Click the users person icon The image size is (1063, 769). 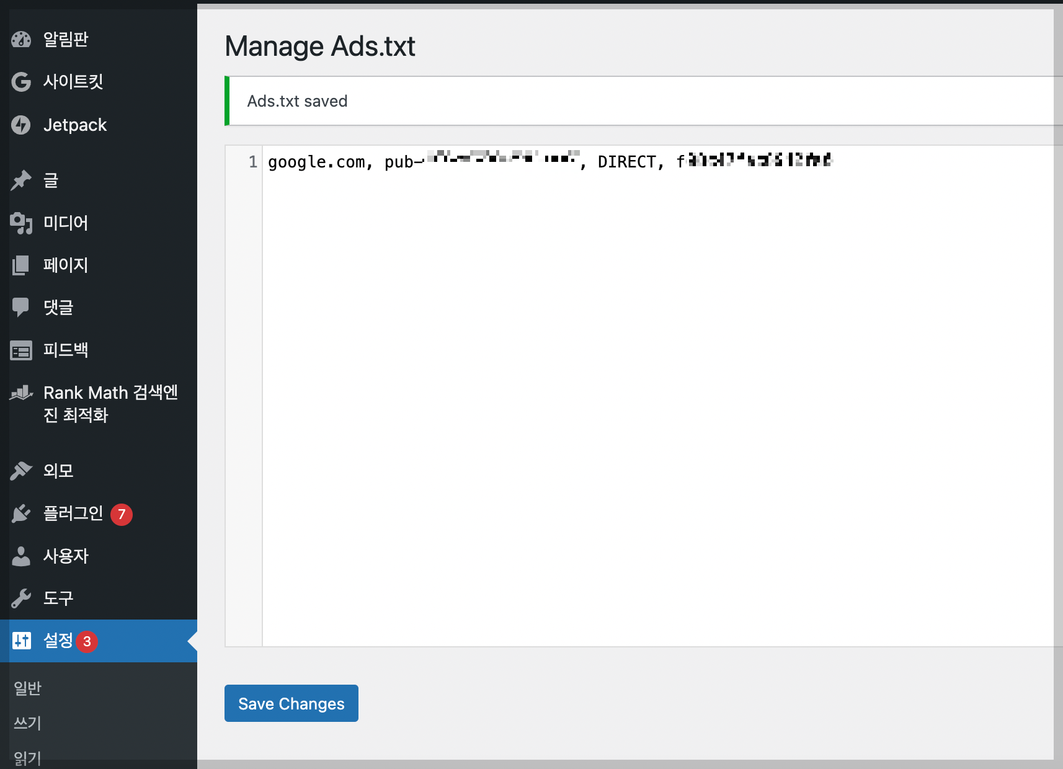click(x=21, y=556)
